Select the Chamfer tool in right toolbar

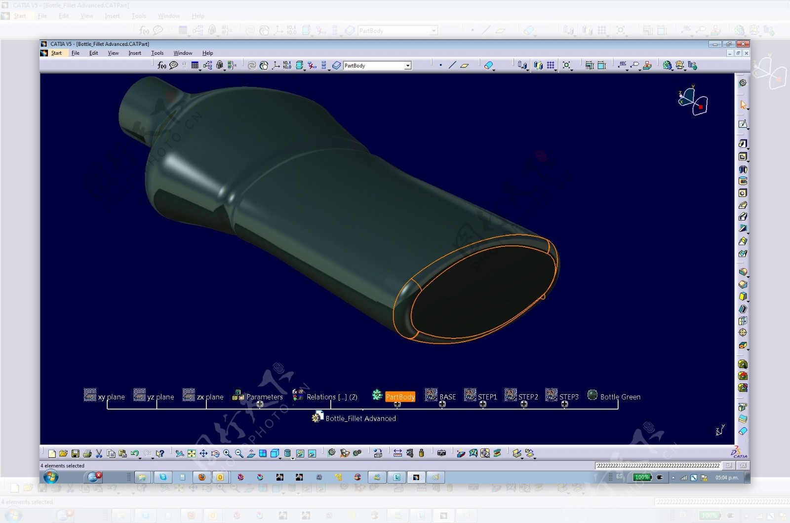(743, 284)
